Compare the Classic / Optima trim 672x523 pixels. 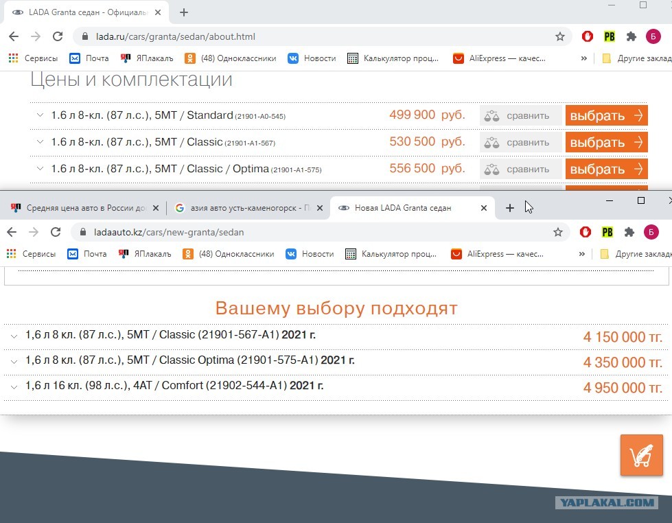coord(520,170)
